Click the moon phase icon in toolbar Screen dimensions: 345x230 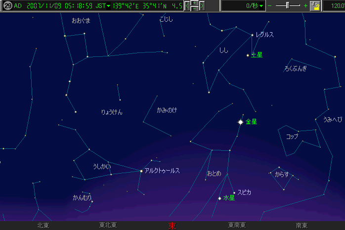pos(6,6)
